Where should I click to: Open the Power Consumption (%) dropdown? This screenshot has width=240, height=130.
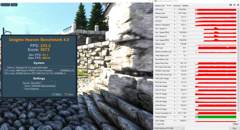click(174, 113)
